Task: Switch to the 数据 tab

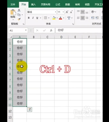Action: coord(67,5)
